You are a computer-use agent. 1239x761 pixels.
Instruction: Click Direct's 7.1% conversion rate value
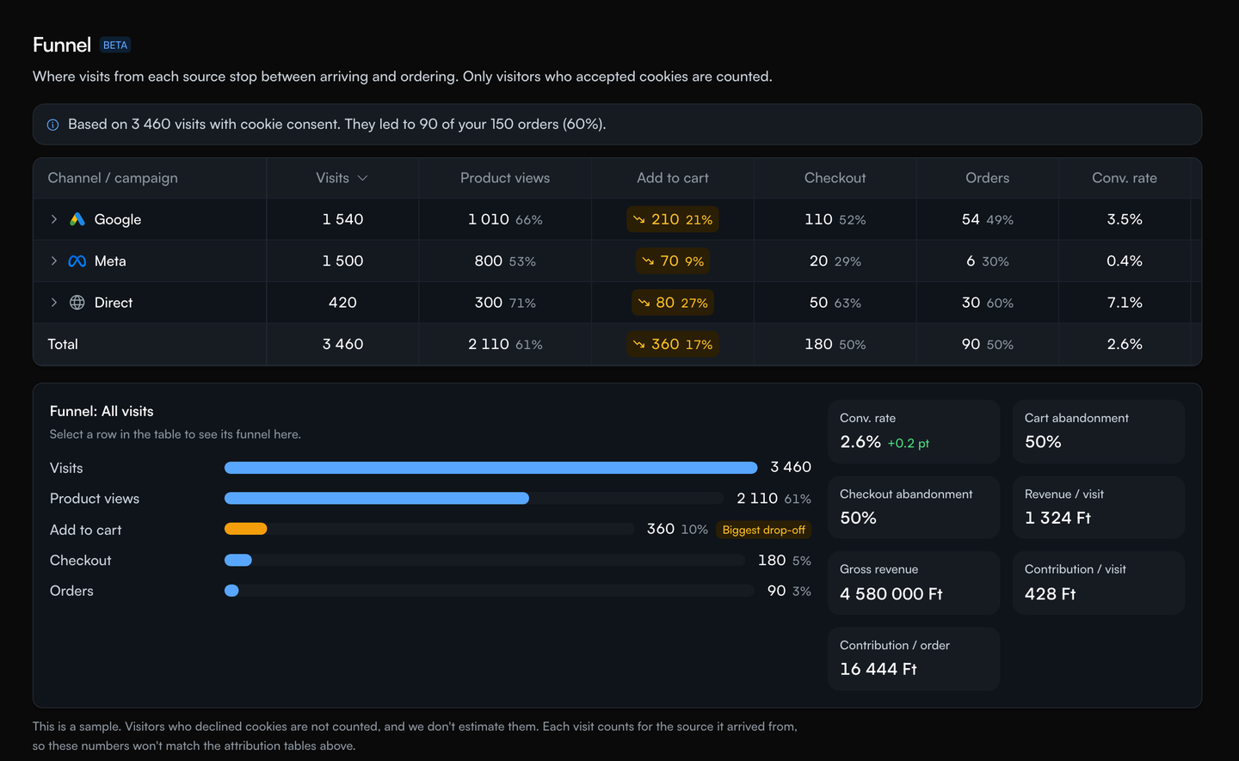pos(1125,303)
